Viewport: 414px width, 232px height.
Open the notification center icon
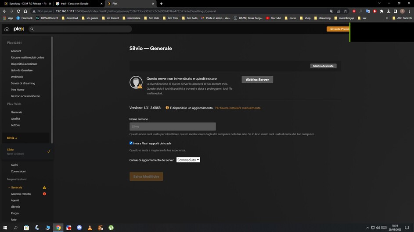(x=407, y=228)
